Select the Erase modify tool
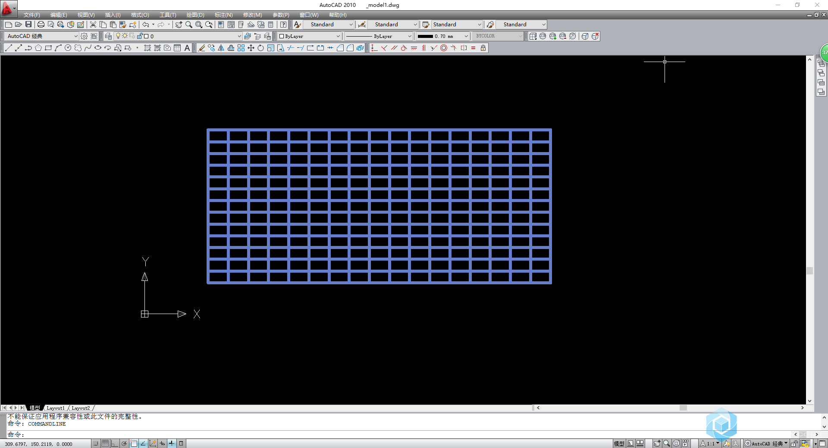This screenshot has width=828, height=448. [x=201, y=48]
